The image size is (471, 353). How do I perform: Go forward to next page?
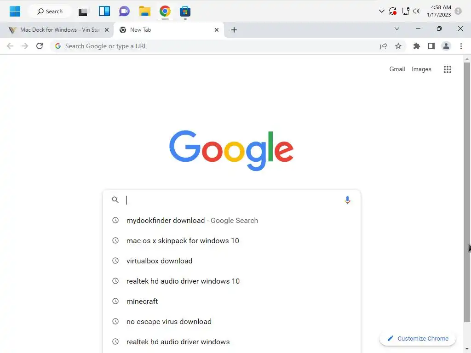click(25, 46)
